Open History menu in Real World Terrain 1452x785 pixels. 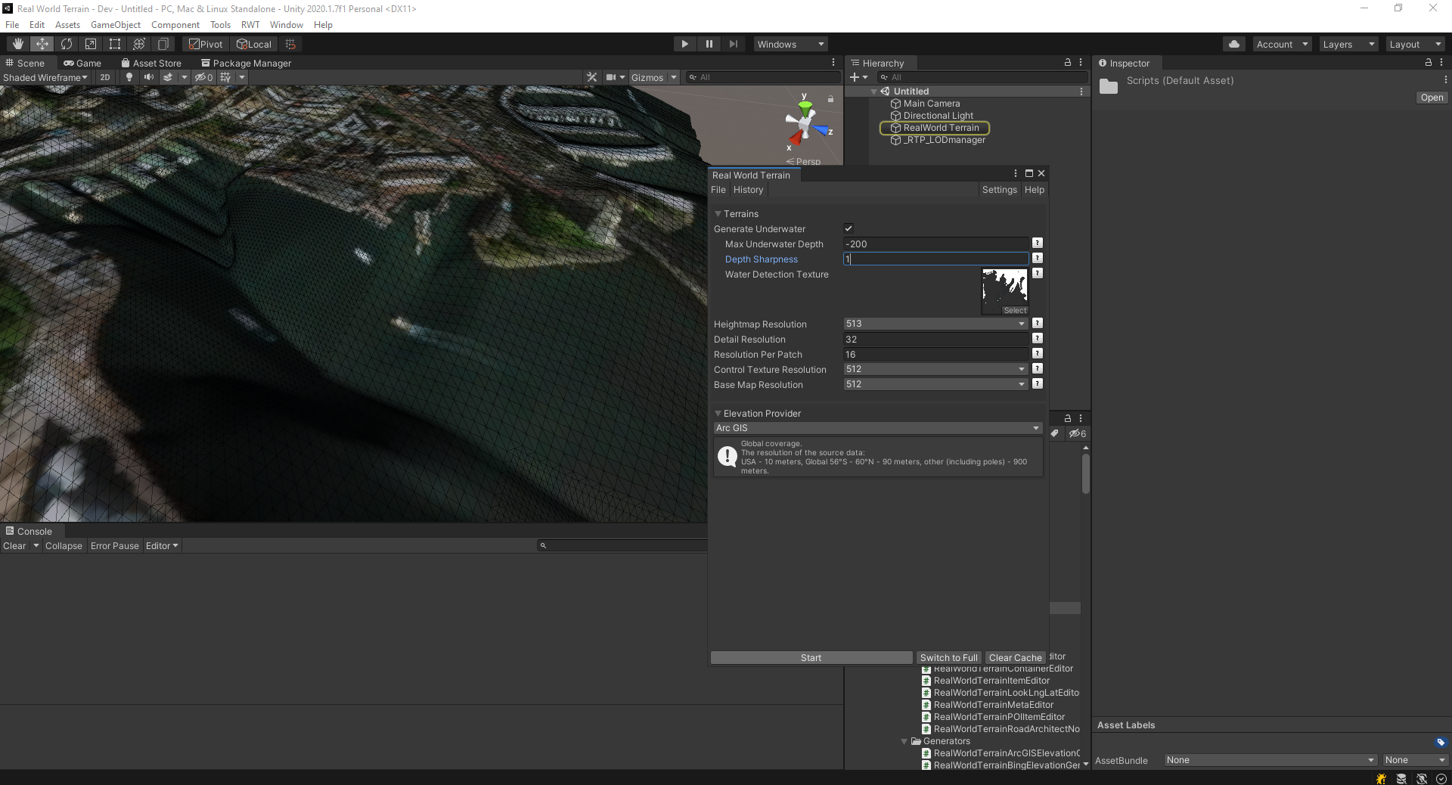point(748,190)
